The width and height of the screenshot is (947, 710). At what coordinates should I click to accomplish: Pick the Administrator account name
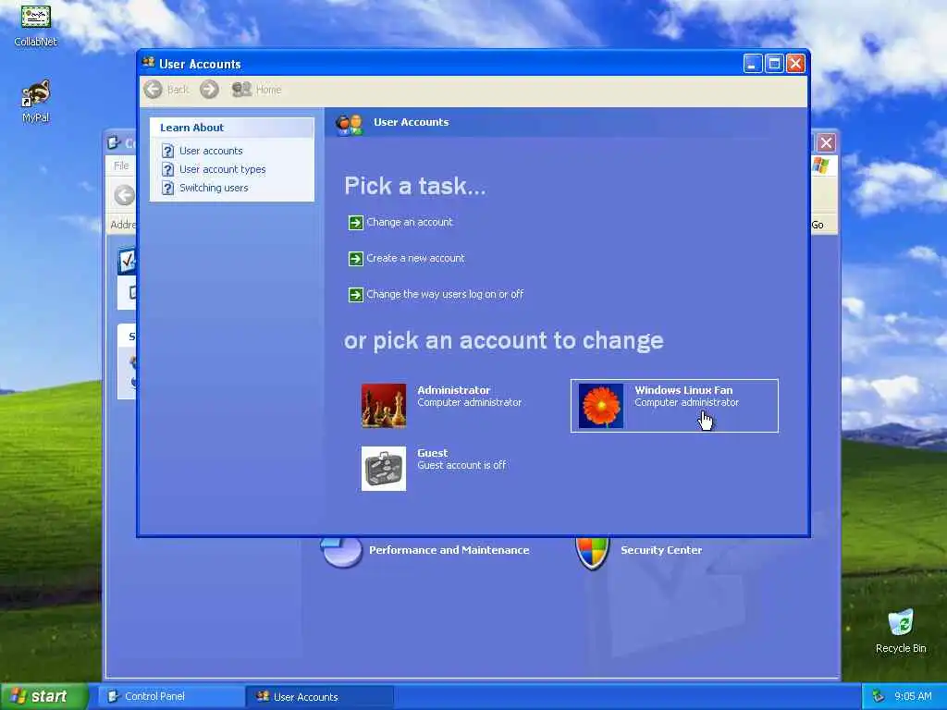[453, 390]
